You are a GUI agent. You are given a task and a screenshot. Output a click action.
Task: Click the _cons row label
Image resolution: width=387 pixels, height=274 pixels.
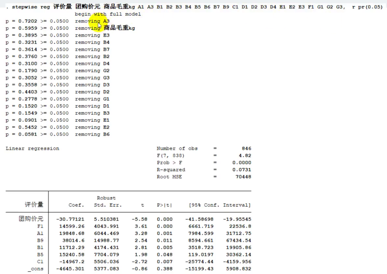35,269
